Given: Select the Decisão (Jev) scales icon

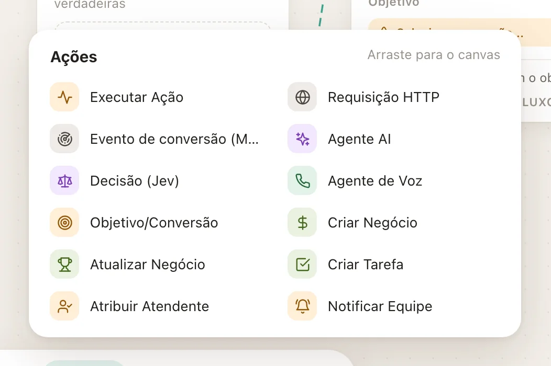Looking at the screenshot, I should [x=64, y=181].
